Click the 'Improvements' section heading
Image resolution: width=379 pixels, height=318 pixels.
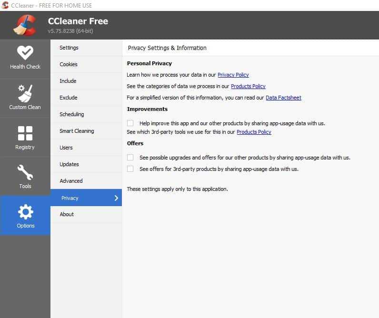[147, 109]
